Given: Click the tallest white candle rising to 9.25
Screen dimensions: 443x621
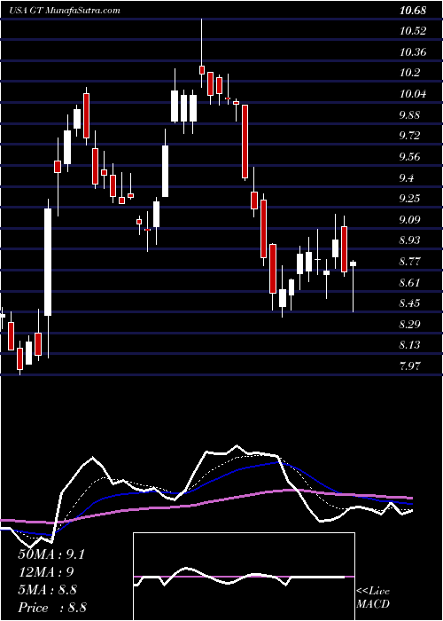Looking at the screenshot, I should [48, 263].
